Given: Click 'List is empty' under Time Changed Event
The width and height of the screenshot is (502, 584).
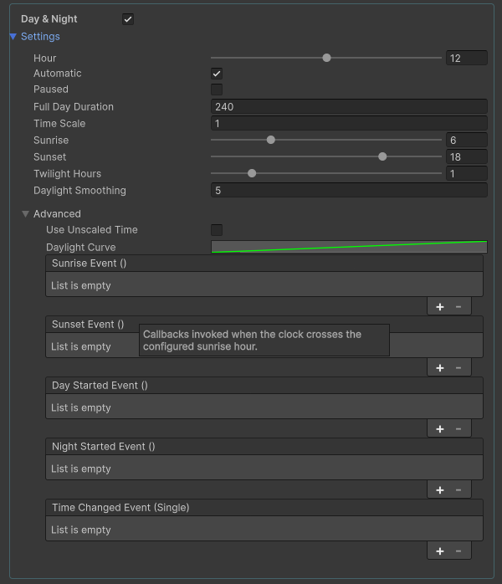Looking at the screenshot, I should (81, 530).
